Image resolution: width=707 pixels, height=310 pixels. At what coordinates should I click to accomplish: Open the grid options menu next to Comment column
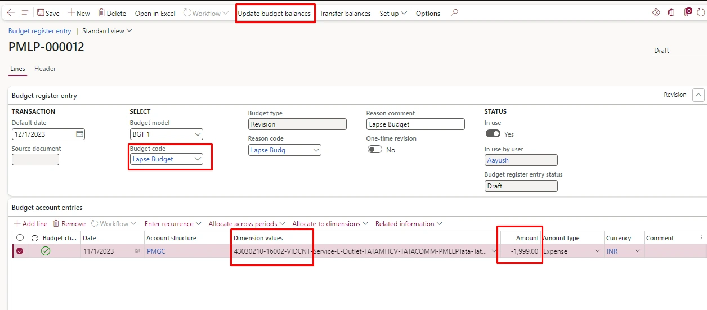[701, 238]
